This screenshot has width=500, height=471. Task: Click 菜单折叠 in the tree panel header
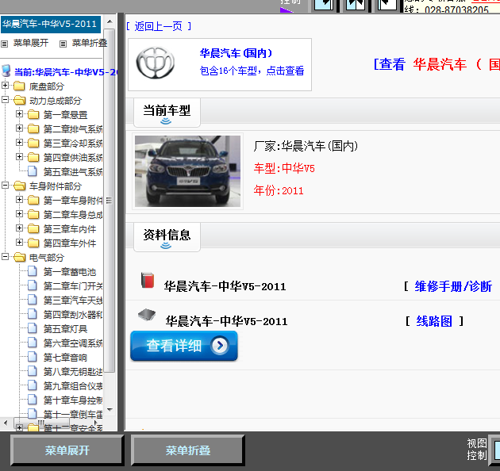90,43
